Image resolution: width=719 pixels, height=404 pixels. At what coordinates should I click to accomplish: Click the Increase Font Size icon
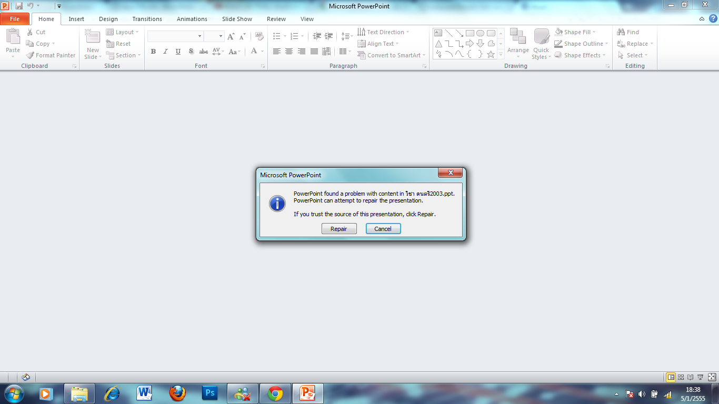coord(231,36)
